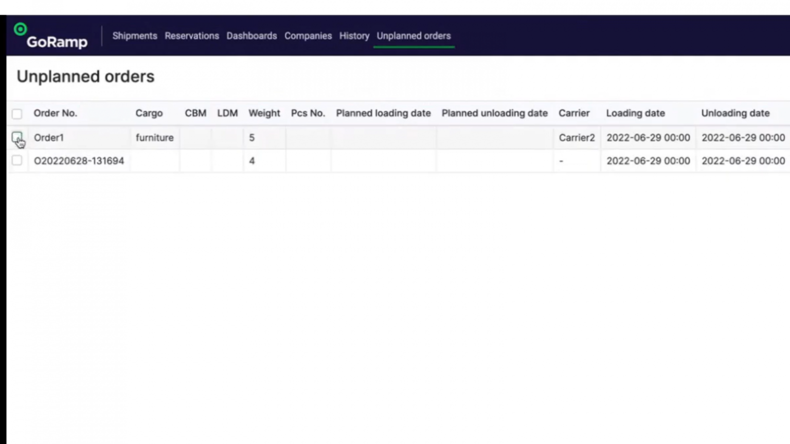The image size is (790, 444).
Task: Select the green circular GoRamp brand icon
Action: 20,29
